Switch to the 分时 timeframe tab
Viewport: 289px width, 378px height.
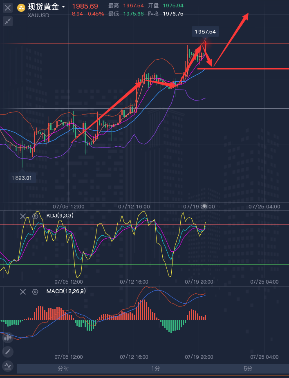[x=63, y=369]
